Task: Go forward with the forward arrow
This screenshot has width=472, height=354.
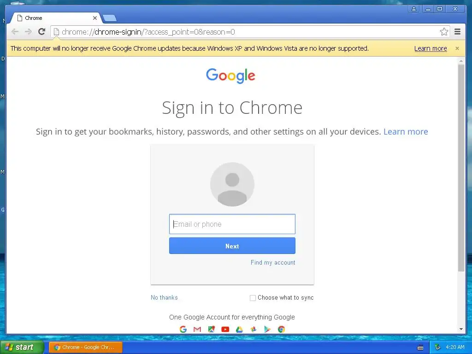Action: (28, 32)
